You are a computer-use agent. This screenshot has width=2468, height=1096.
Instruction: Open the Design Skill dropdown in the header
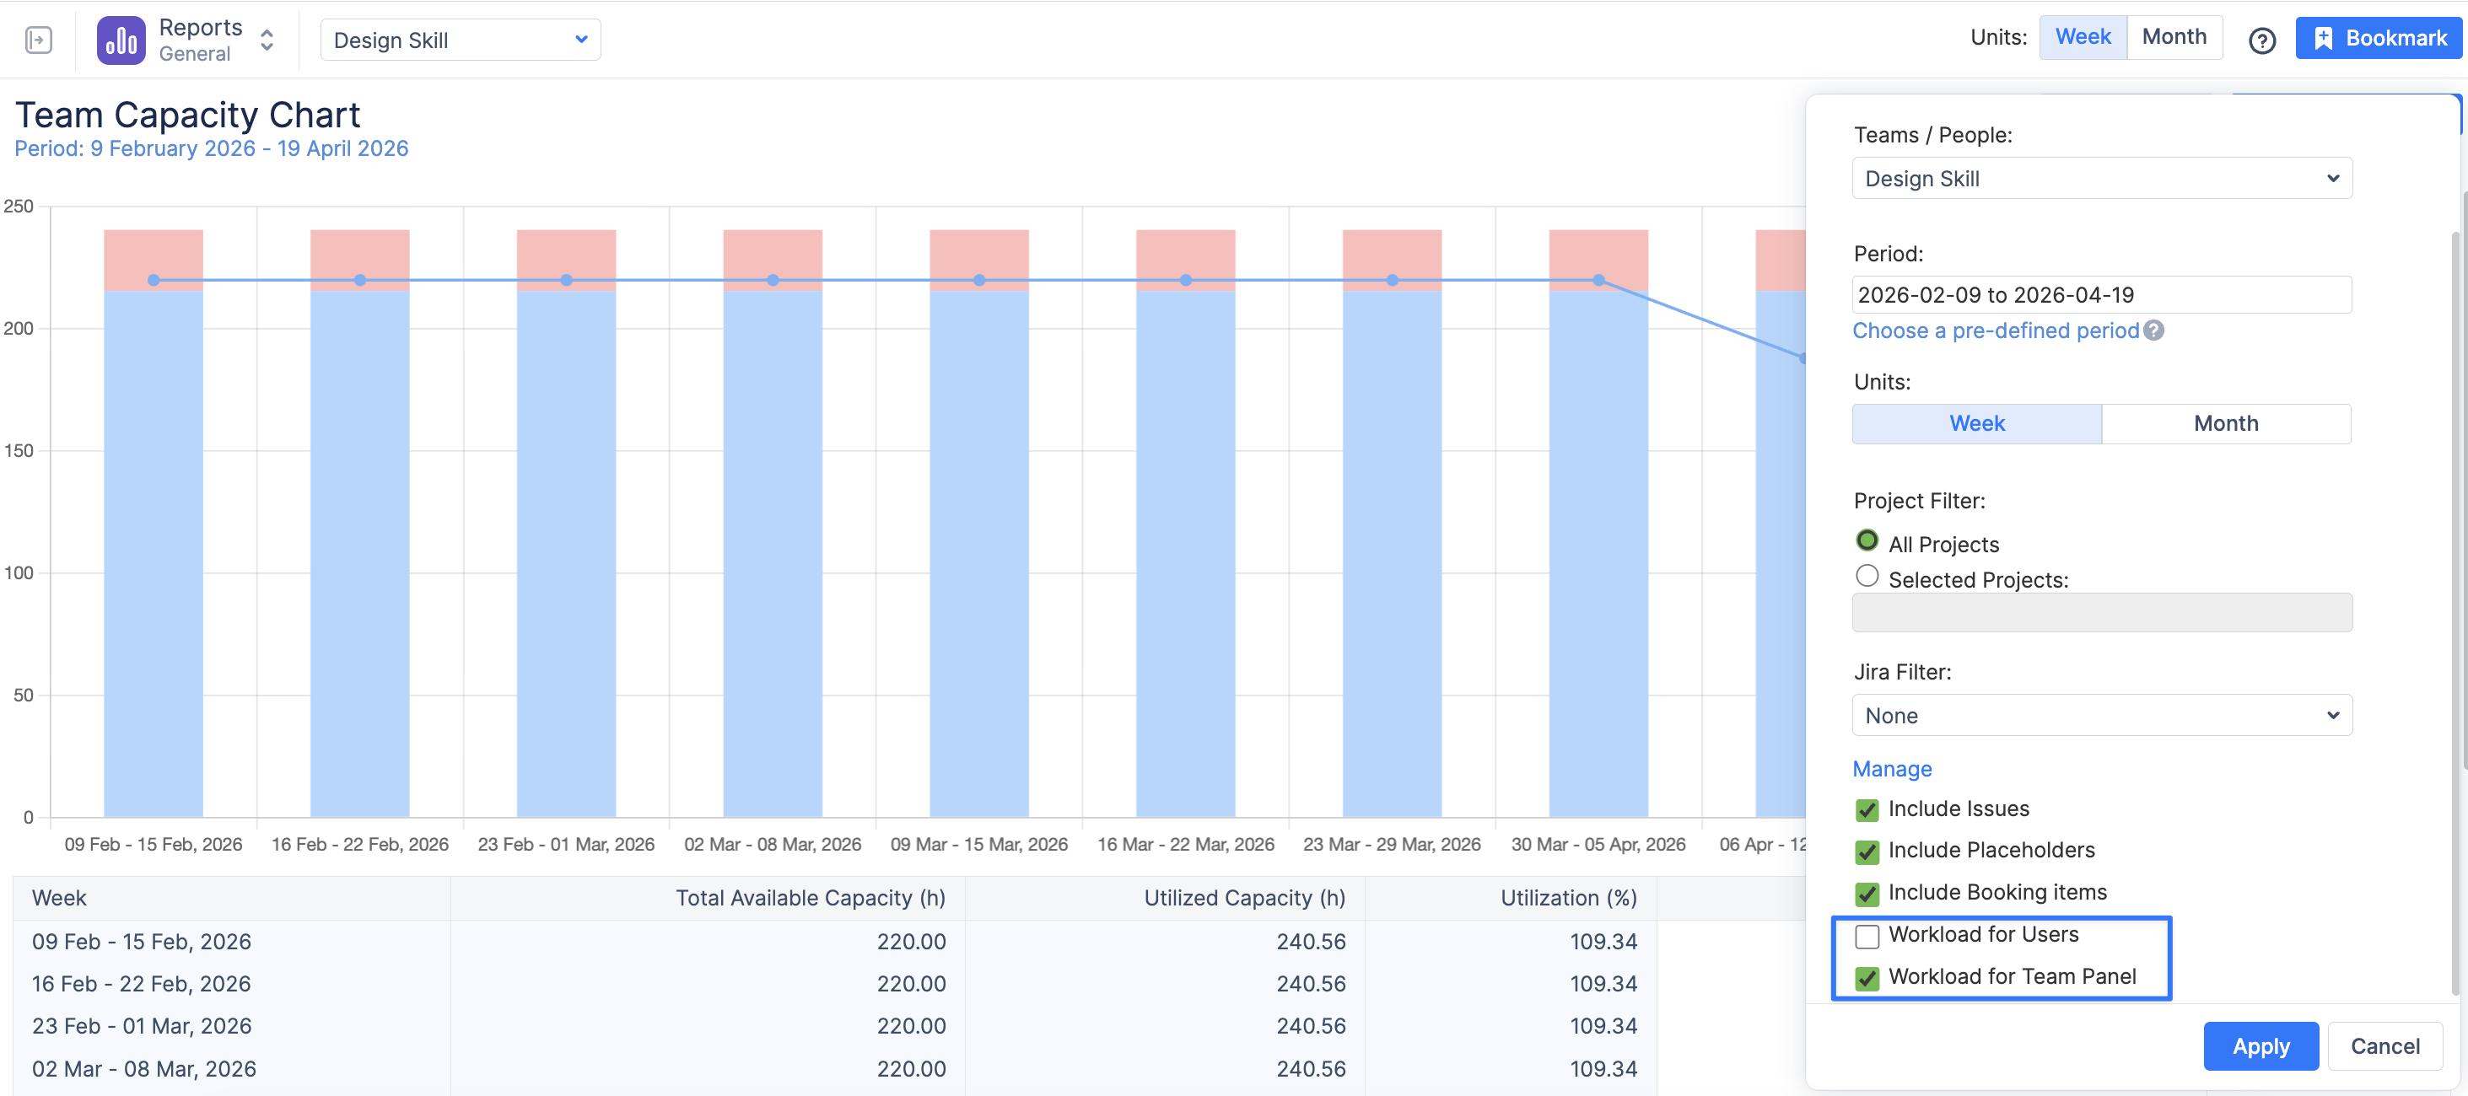tap(460, 40)
